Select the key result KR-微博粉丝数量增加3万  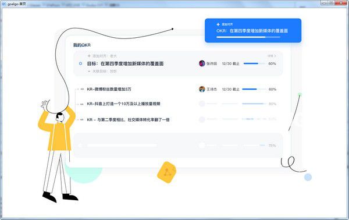pos(109,89)
